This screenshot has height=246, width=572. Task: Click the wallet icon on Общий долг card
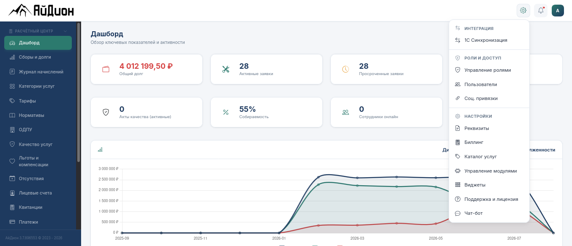click(106, 69)
